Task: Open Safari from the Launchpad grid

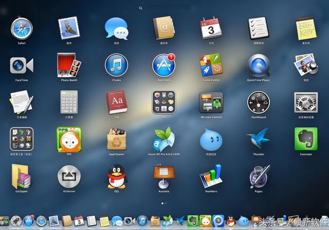Action: (22, 29)
